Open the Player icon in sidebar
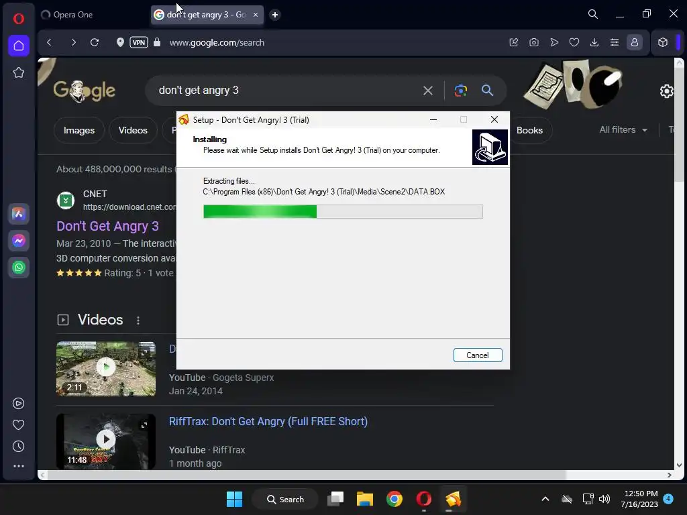 (18, 403)
